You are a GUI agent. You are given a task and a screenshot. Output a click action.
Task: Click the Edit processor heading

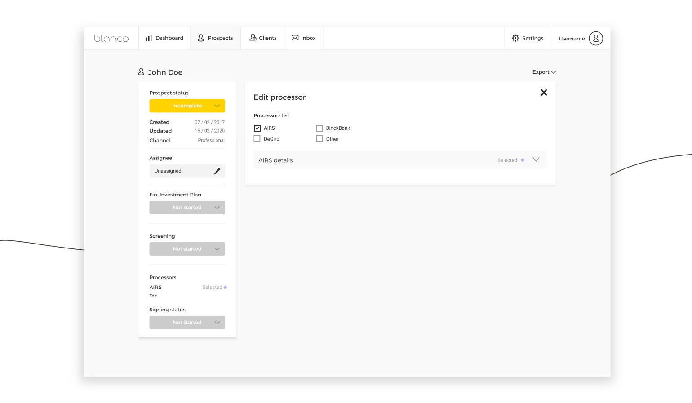[x=279, y=97]
